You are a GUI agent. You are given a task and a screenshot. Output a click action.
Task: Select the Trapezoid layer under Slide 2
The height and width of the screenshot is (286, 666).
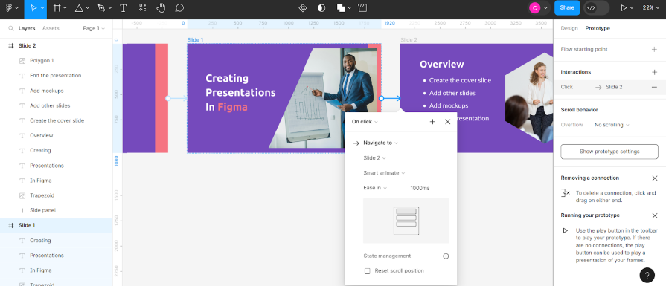point(42,195)
